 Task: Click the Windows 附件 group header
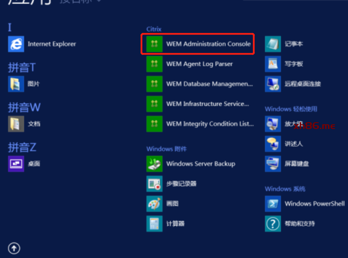click(x=166, y=149)
